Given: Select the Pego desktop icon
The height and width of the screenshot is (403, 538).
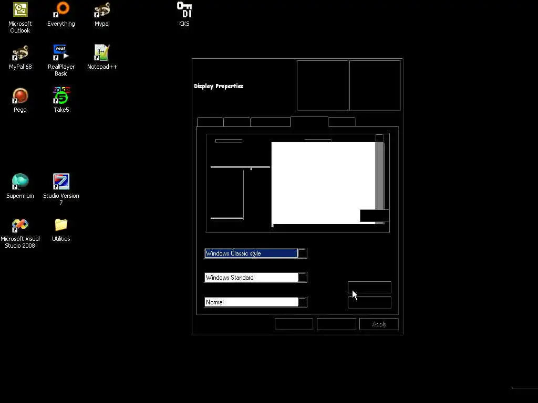Looking at the screenshot, I should tap(20, 100).
